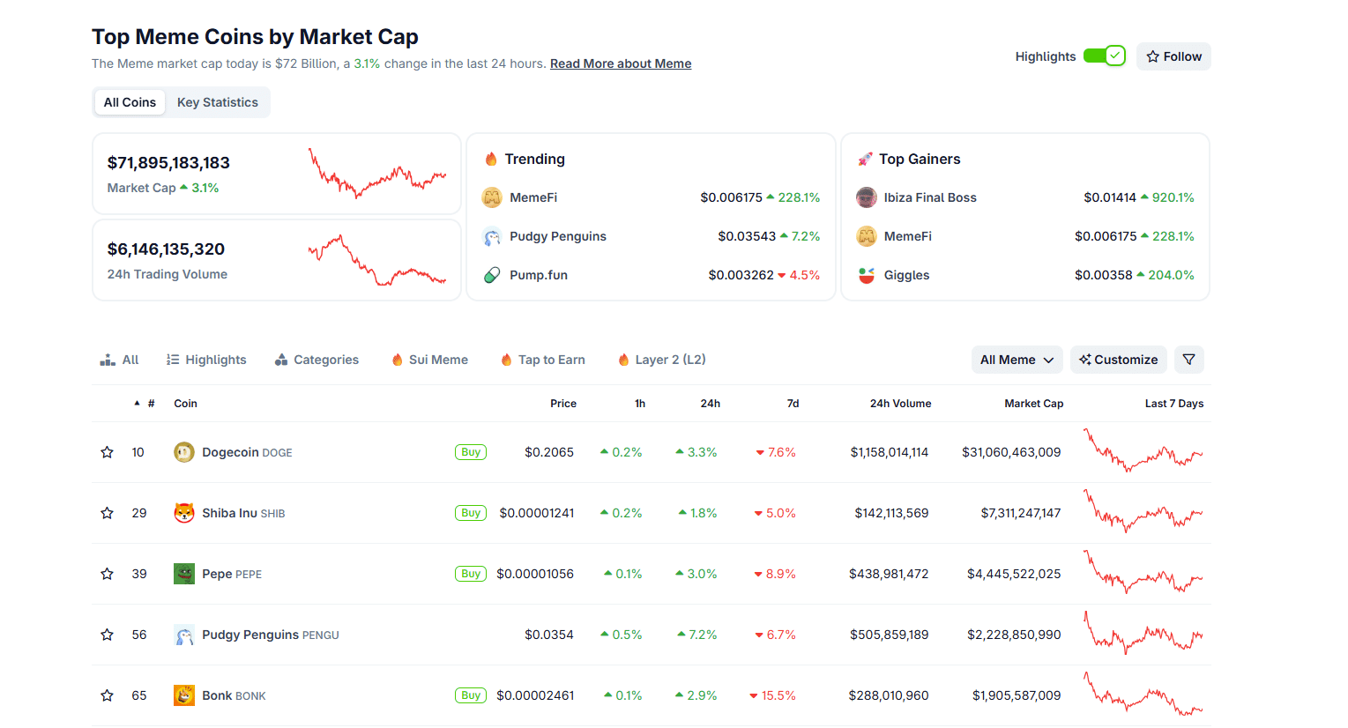Viewport: 1348px width, 728px height.
Task: Open the All Meme dropdown
Action: point(1017,360)
